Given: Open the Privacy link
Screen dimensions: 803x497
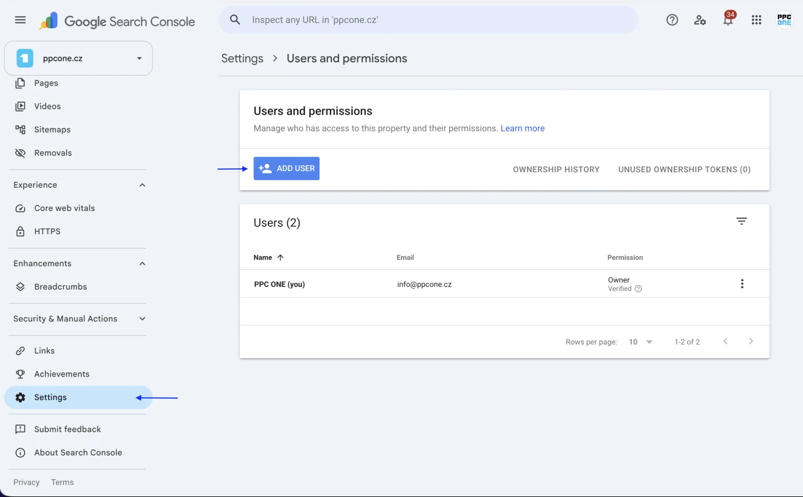Looking at the screenshot, I should [x=26, y=483].
